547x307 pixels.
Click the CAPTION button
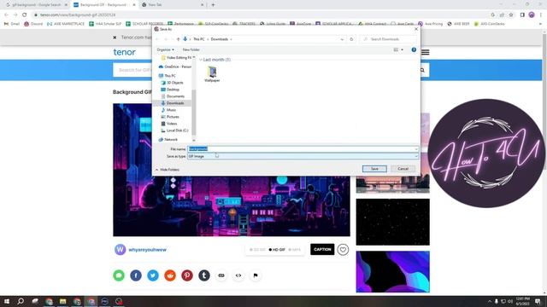(x=322, y=250)
